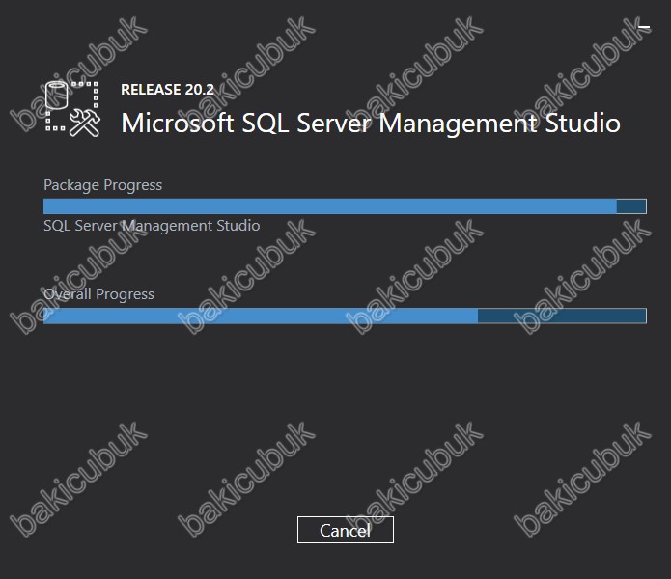The width and height of the screenshot is (671, 579).
Task: Click the filled part of Package Progress bar
Action: tap(330, 207)
